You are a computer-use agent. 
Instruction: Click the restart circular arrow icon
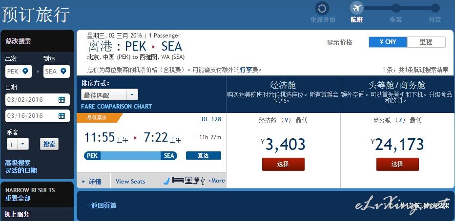click(x=322, y=8)
